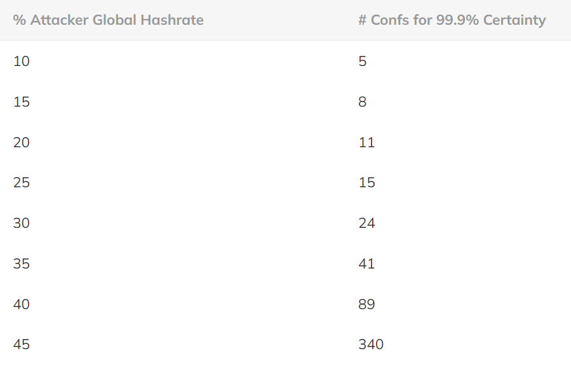Select the 10 percent hashrate cell

[22, 61]
